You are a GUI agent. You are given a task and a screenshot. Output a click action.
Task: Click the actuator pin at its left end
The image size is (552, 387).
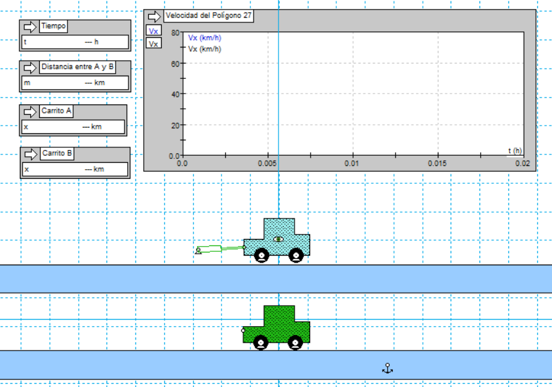198,250
